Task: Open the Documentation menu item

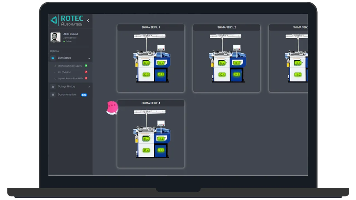Action: click(x=67, y=94)
